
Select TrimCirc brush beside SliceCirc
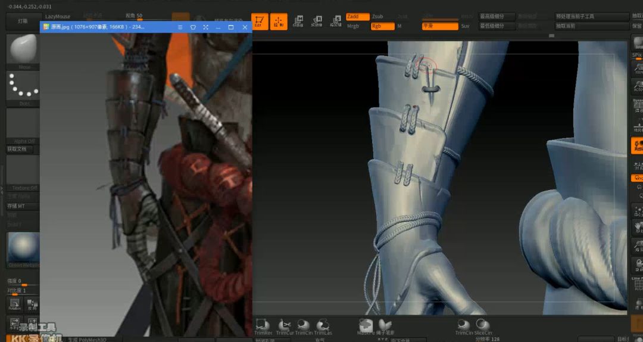click(464, 327)
